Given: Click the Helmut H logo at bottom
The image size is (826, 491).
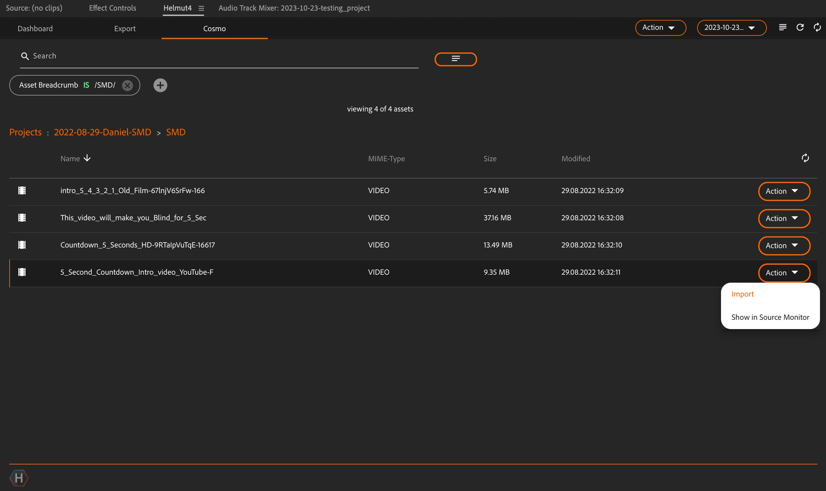Looking at the screenshot, I should (x=19, y=478).
